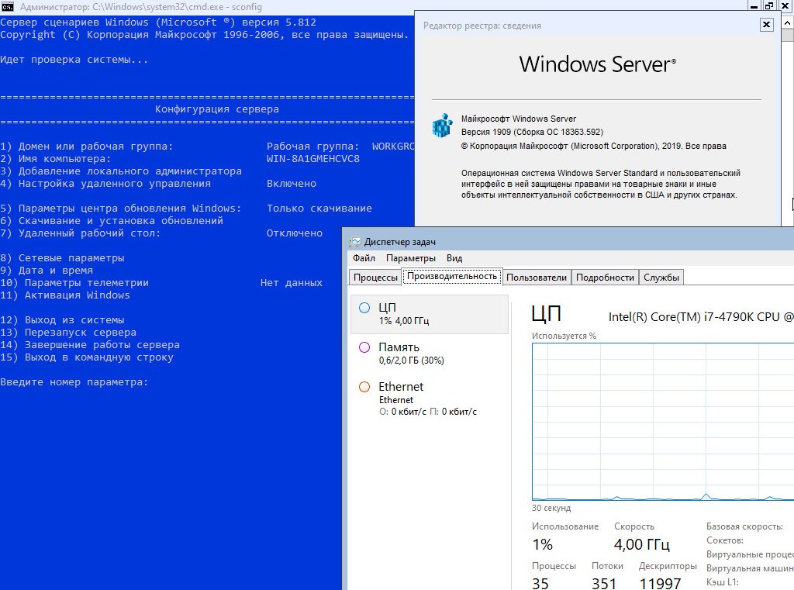Select the Память circle icon in the sidebar
The height and width of the screenshot is (590, 794).
pos(364,347)
